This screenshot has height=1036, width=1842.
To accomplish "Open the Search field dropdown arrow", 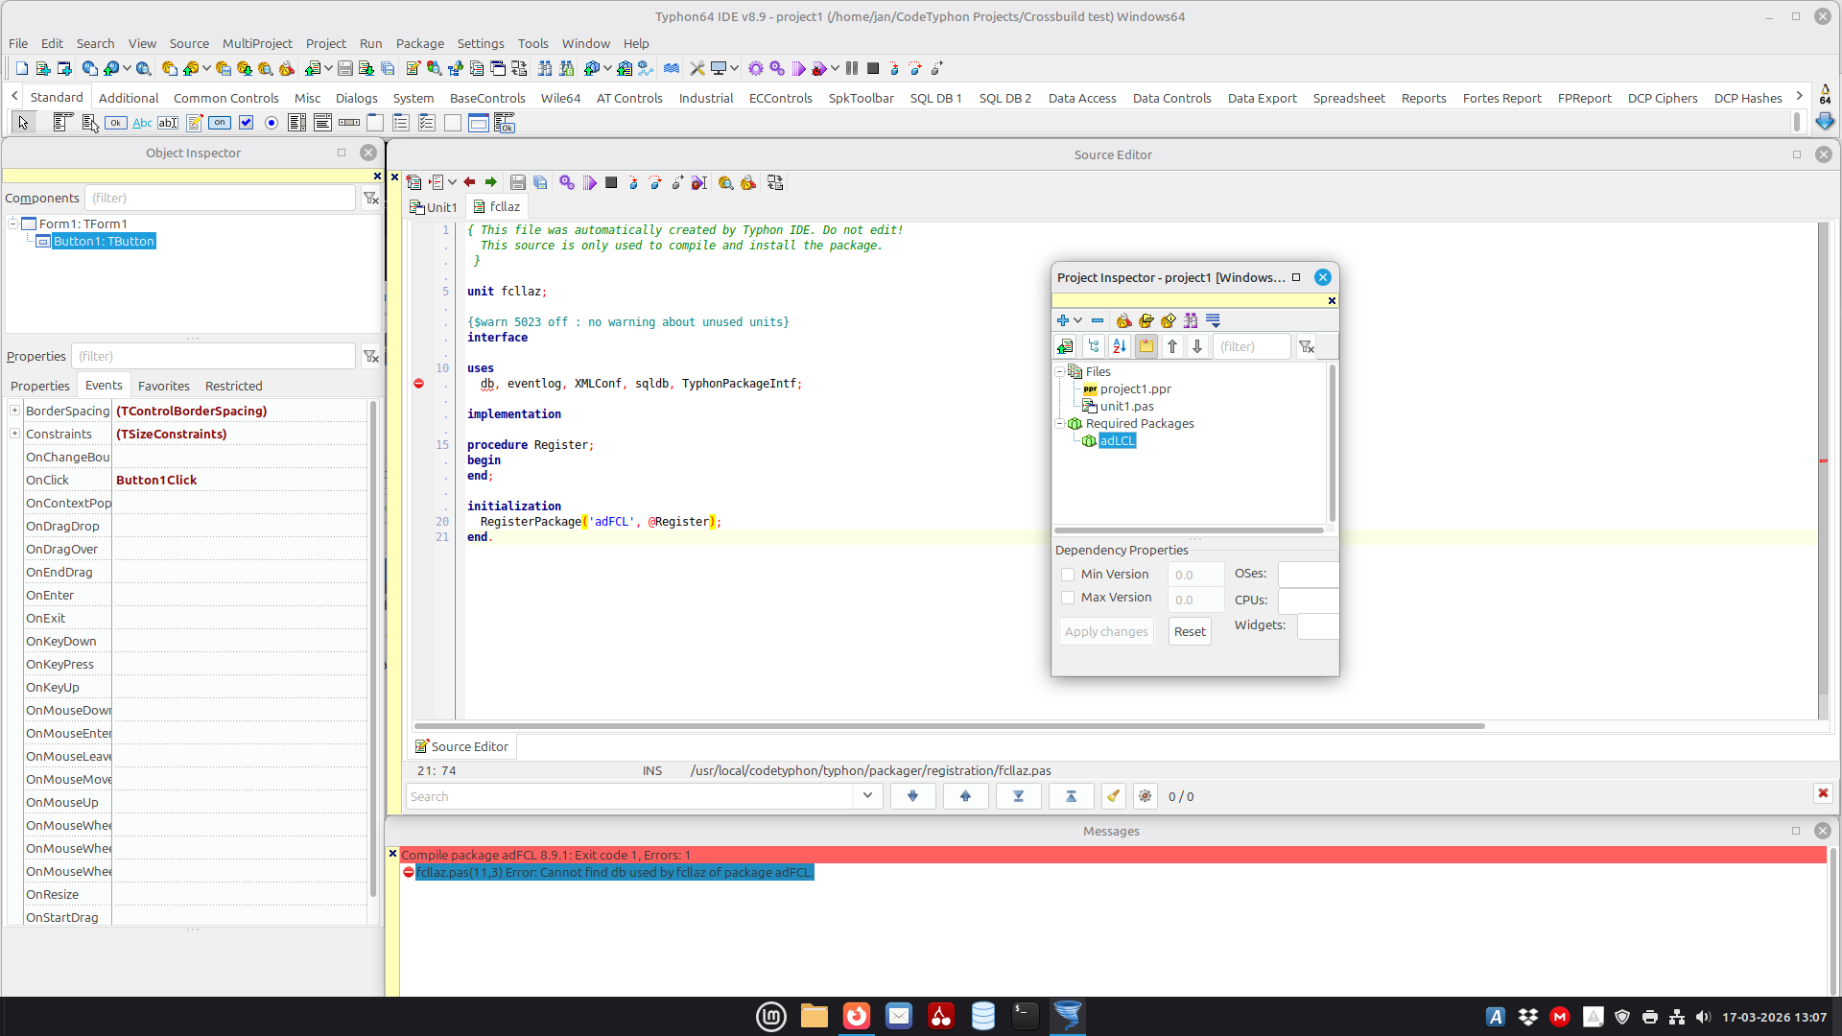I will [x=867, y=796].
